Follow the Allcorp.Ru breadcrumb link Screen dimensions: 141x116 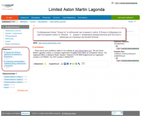(24, 22)
